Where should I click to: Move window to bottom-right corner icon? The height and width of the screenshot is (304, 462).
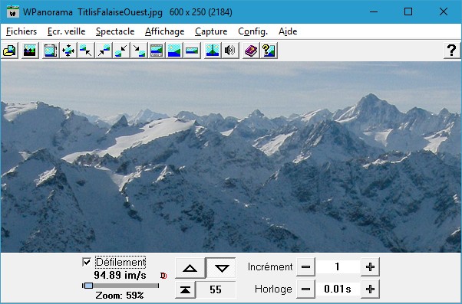tap(139, 51)
